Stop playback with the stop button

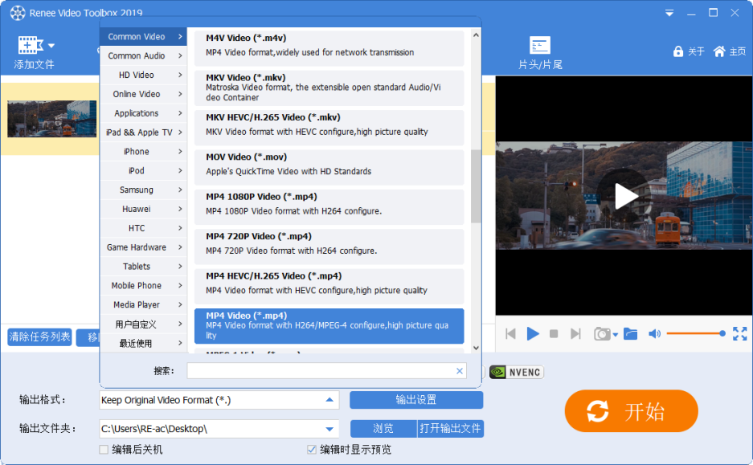(554, 333)
